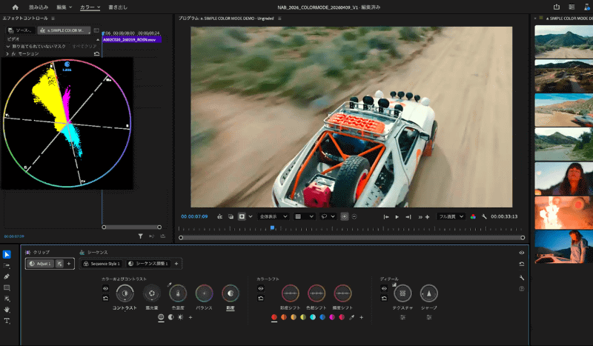Click the Play button in program monitor
Viewport: 593px width, 346px height.
click(x=397, y=216)
